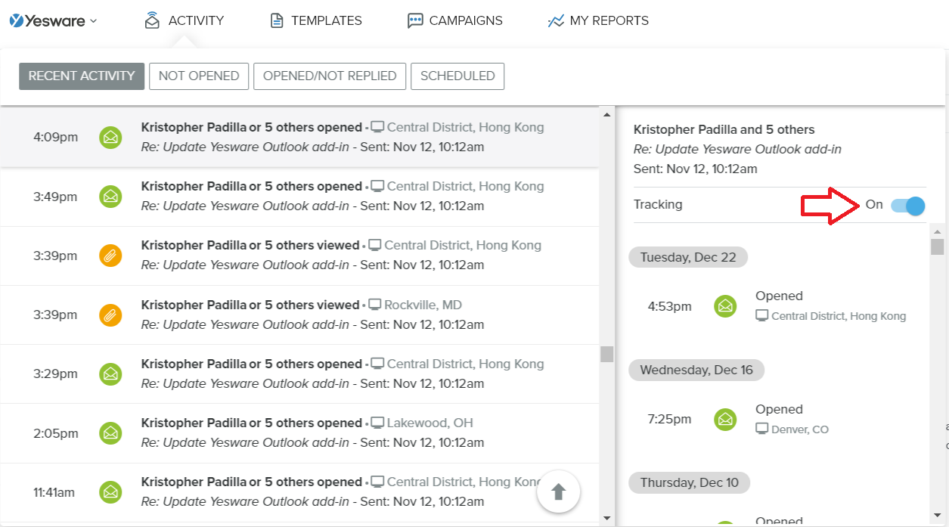949x527 pixels.
Task: Show Scheduled emails
Action: pyautogui.click(x=457, y=76)
